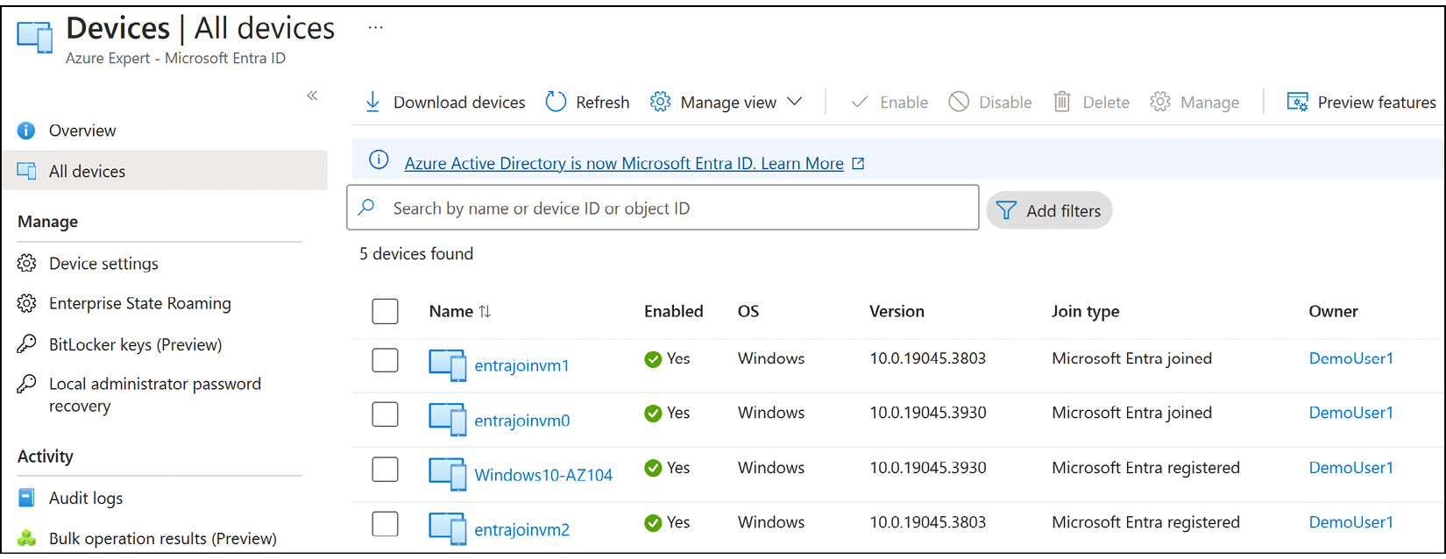Open Audit logs
This screenshot has height=559, width=1446.
[x=86, y=498]
